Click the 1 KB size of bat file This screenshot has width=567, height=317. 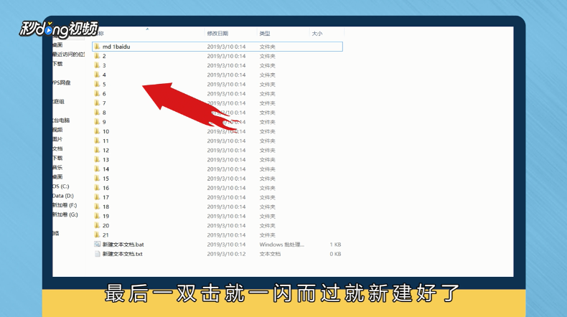pos(335,245)
